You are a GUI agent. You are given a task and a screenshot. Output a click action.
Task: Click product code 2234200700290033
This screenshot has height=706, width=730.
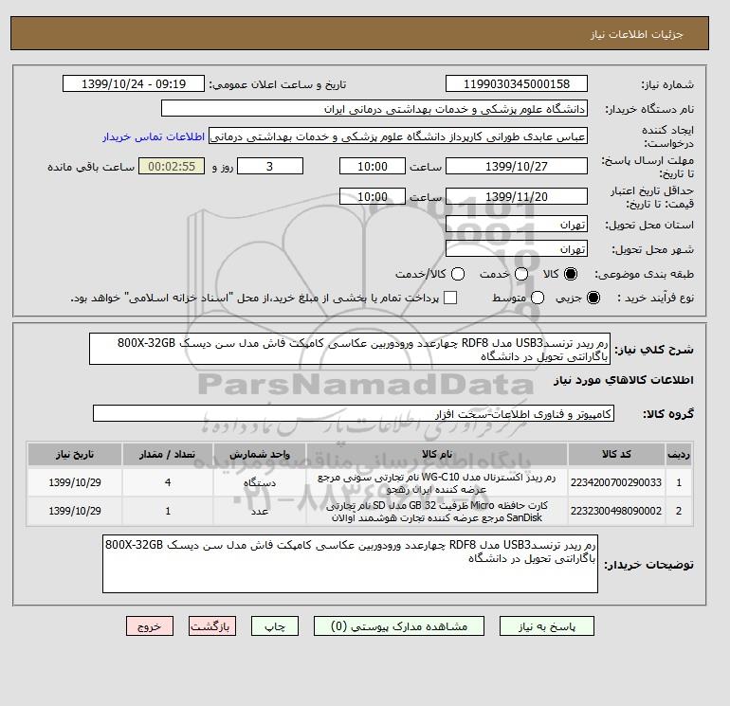pyautogui.click(x=616, y=482)
